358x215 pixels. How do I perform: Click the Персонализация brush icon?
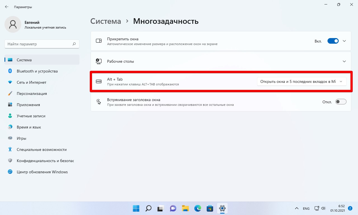(10, 94)
